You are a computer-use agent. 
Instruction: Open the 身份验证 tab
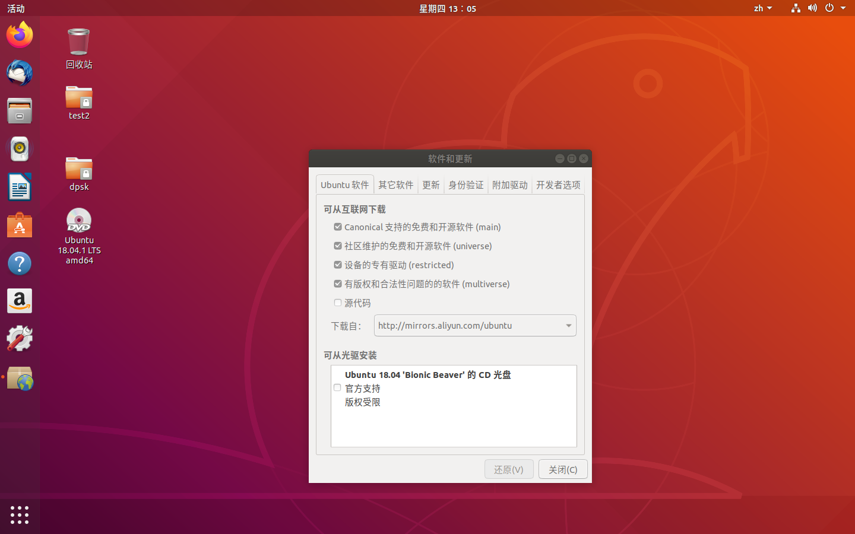(466, 185)
